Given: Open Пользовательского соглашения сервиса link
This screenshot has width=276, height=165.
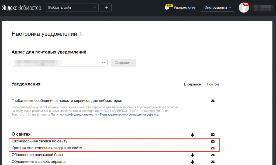Looking at the screenshot, I should coord(129,115).
